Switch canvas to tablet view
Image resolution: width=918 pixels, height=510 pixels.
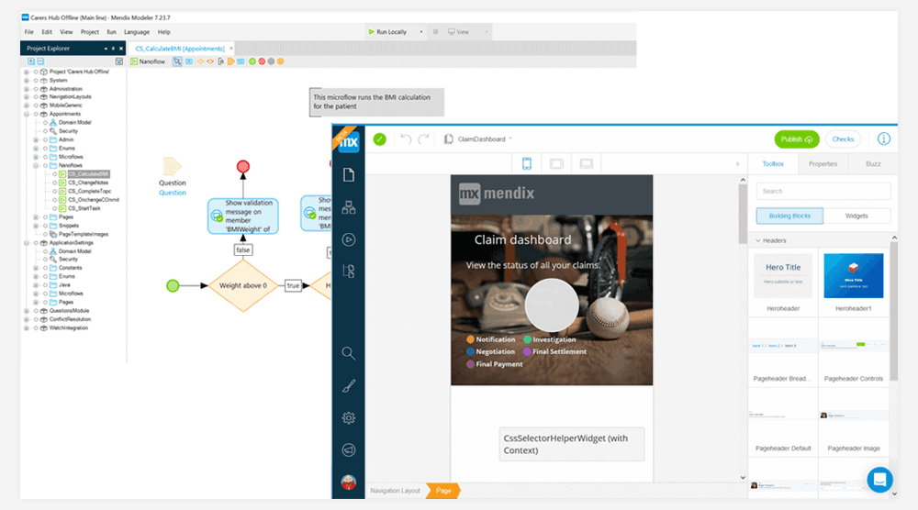tap(556, 164)
